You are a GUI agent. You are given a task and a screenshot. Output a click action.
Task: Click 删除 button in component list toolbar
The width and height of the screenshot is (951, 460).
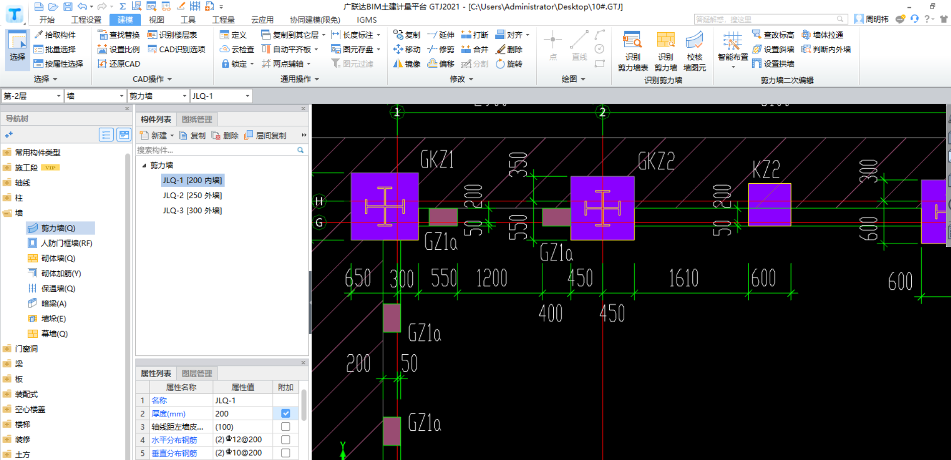coord(225,135)
